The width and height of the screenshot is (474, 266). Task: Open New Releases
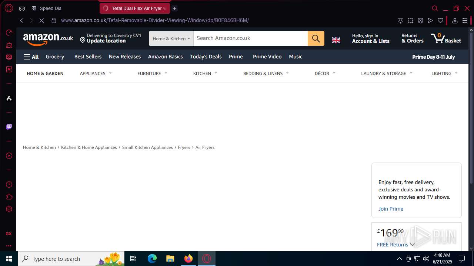point(125,57)
